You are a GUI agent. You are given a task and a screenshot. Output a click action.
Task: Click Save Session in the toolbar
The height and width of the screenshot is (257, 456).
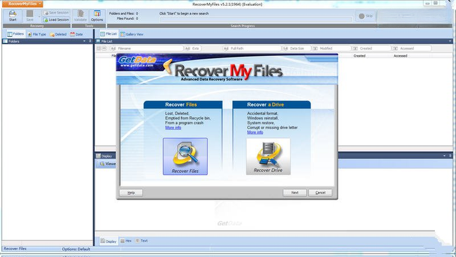56,13
